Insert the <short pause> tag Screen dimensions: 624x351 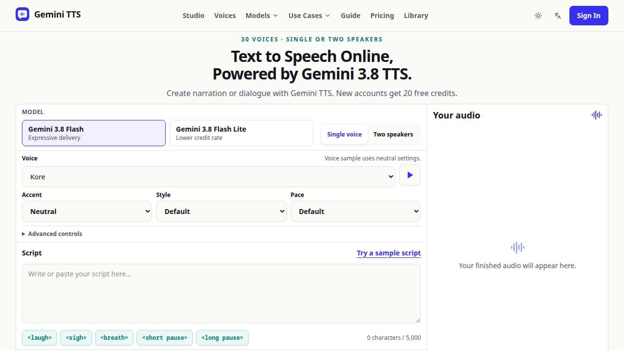(x=165, y=338)
